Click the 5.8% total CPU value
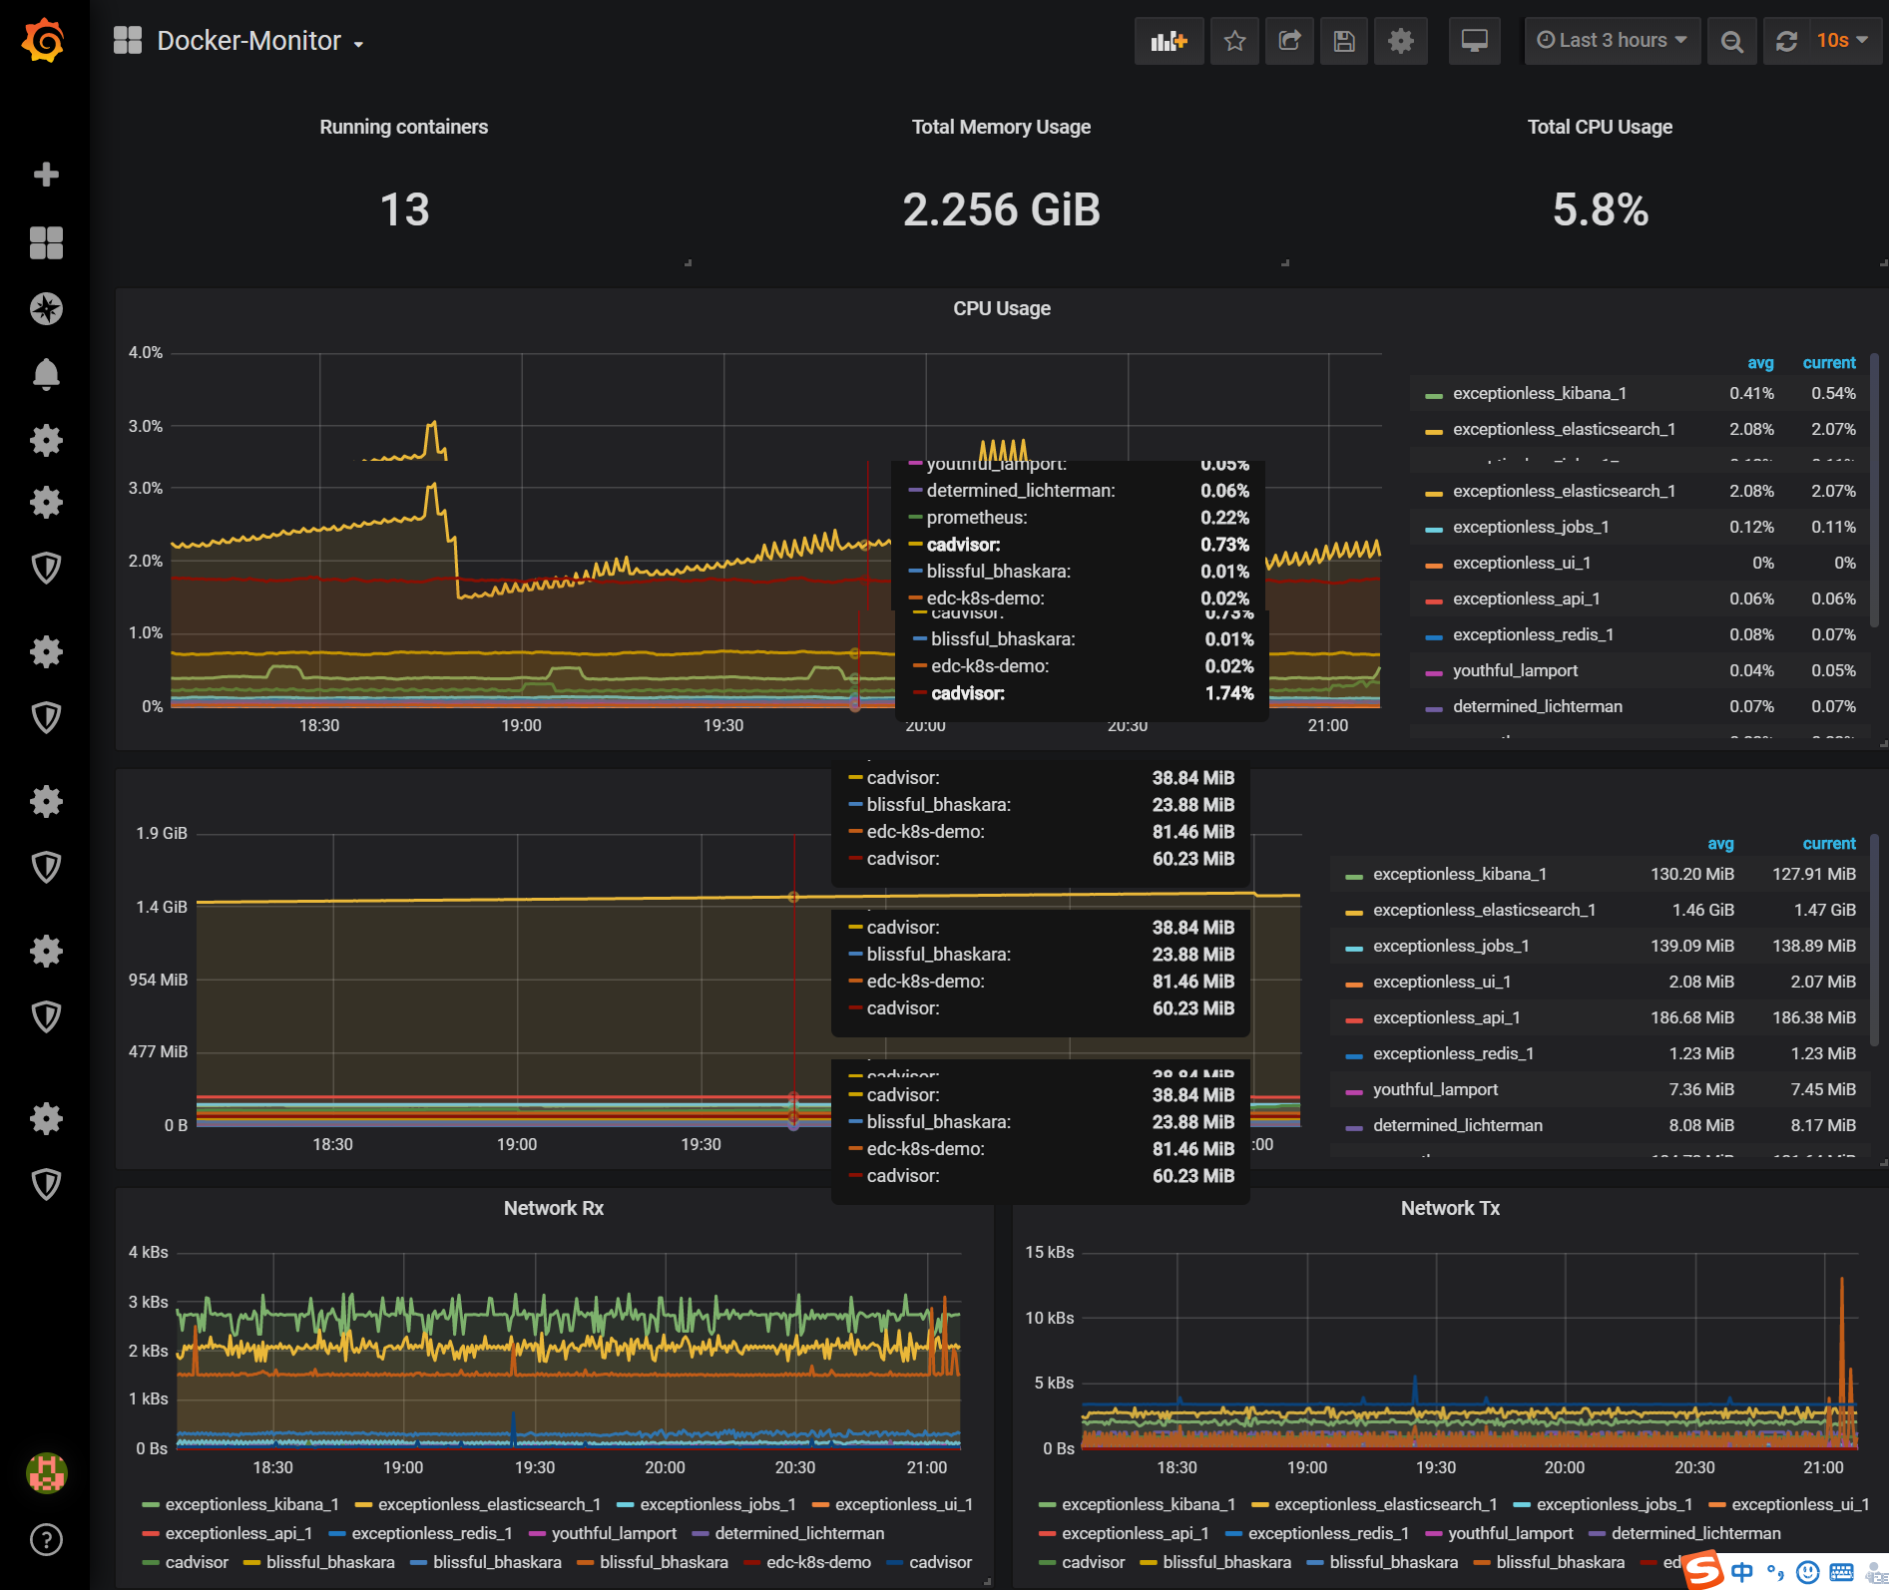This screenshot has height=1590, width=1889. 1600,209
